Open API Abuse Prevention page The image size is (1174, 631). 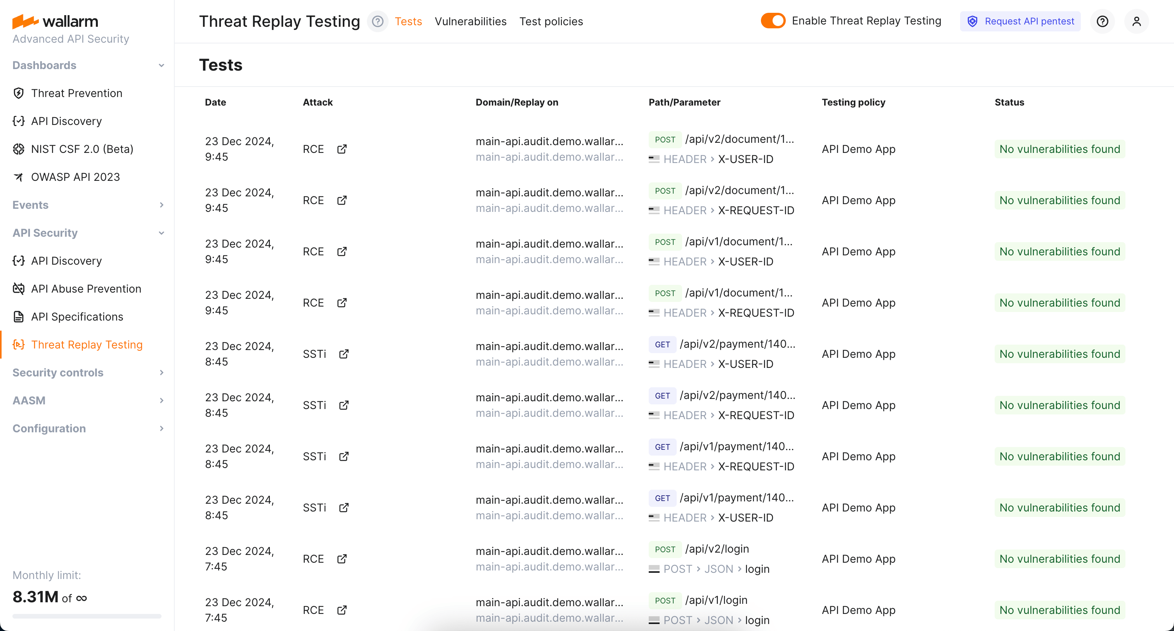click(x=87, y=288)
